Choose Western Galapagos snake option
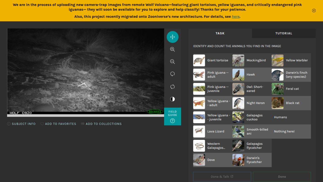The height and width of the screenshot is (182, 323). click(x=213, y=146)
